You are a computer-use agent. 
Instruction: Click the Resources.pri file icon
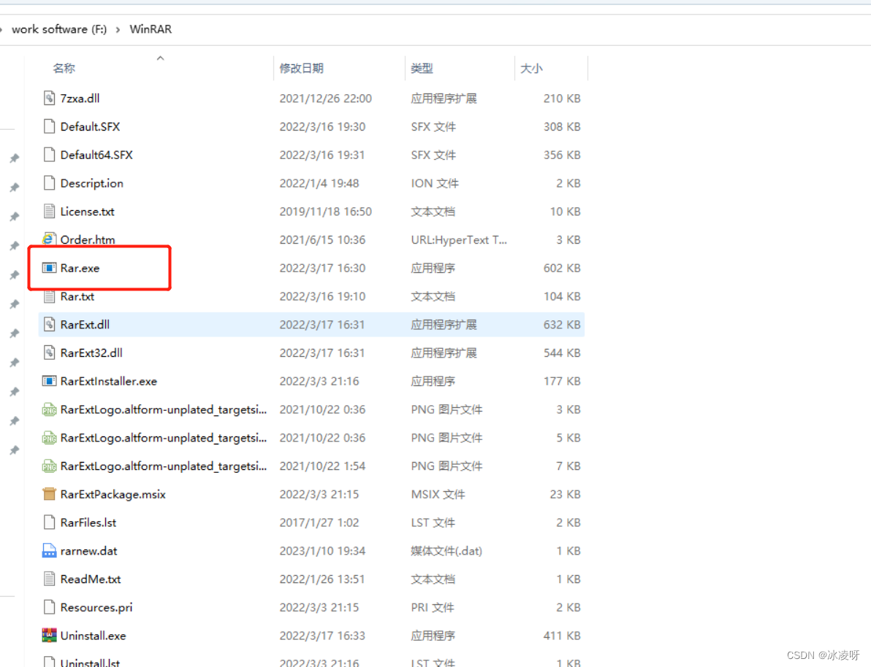[x=50, y=608]
